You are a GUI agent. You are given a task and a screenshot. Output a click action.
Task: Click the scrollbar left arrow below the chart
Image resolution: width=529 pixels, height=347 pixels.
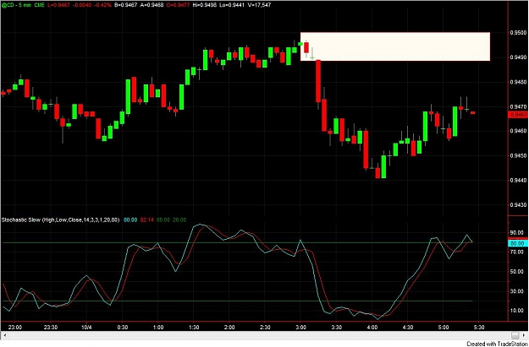pyautogui.click(x=3, y=335)
